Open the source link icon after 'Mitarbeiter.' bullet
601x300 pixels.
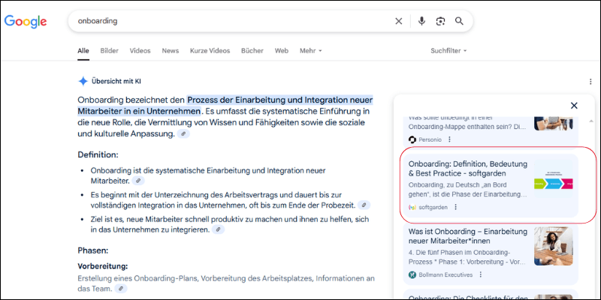pyautogui.click(x=138, y=180)
